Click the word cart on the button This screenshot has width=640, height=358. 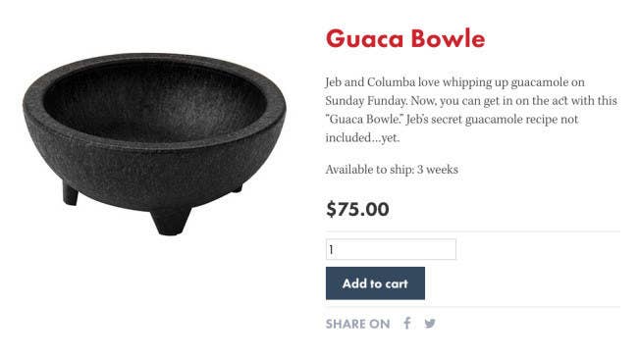396,283
